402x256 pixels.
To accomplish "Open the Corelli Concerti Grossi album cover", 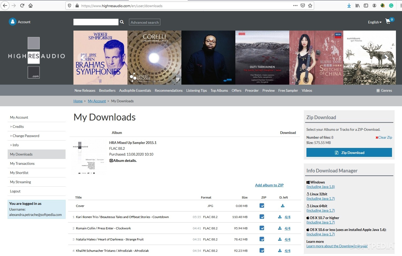I will tap(154, 57).
